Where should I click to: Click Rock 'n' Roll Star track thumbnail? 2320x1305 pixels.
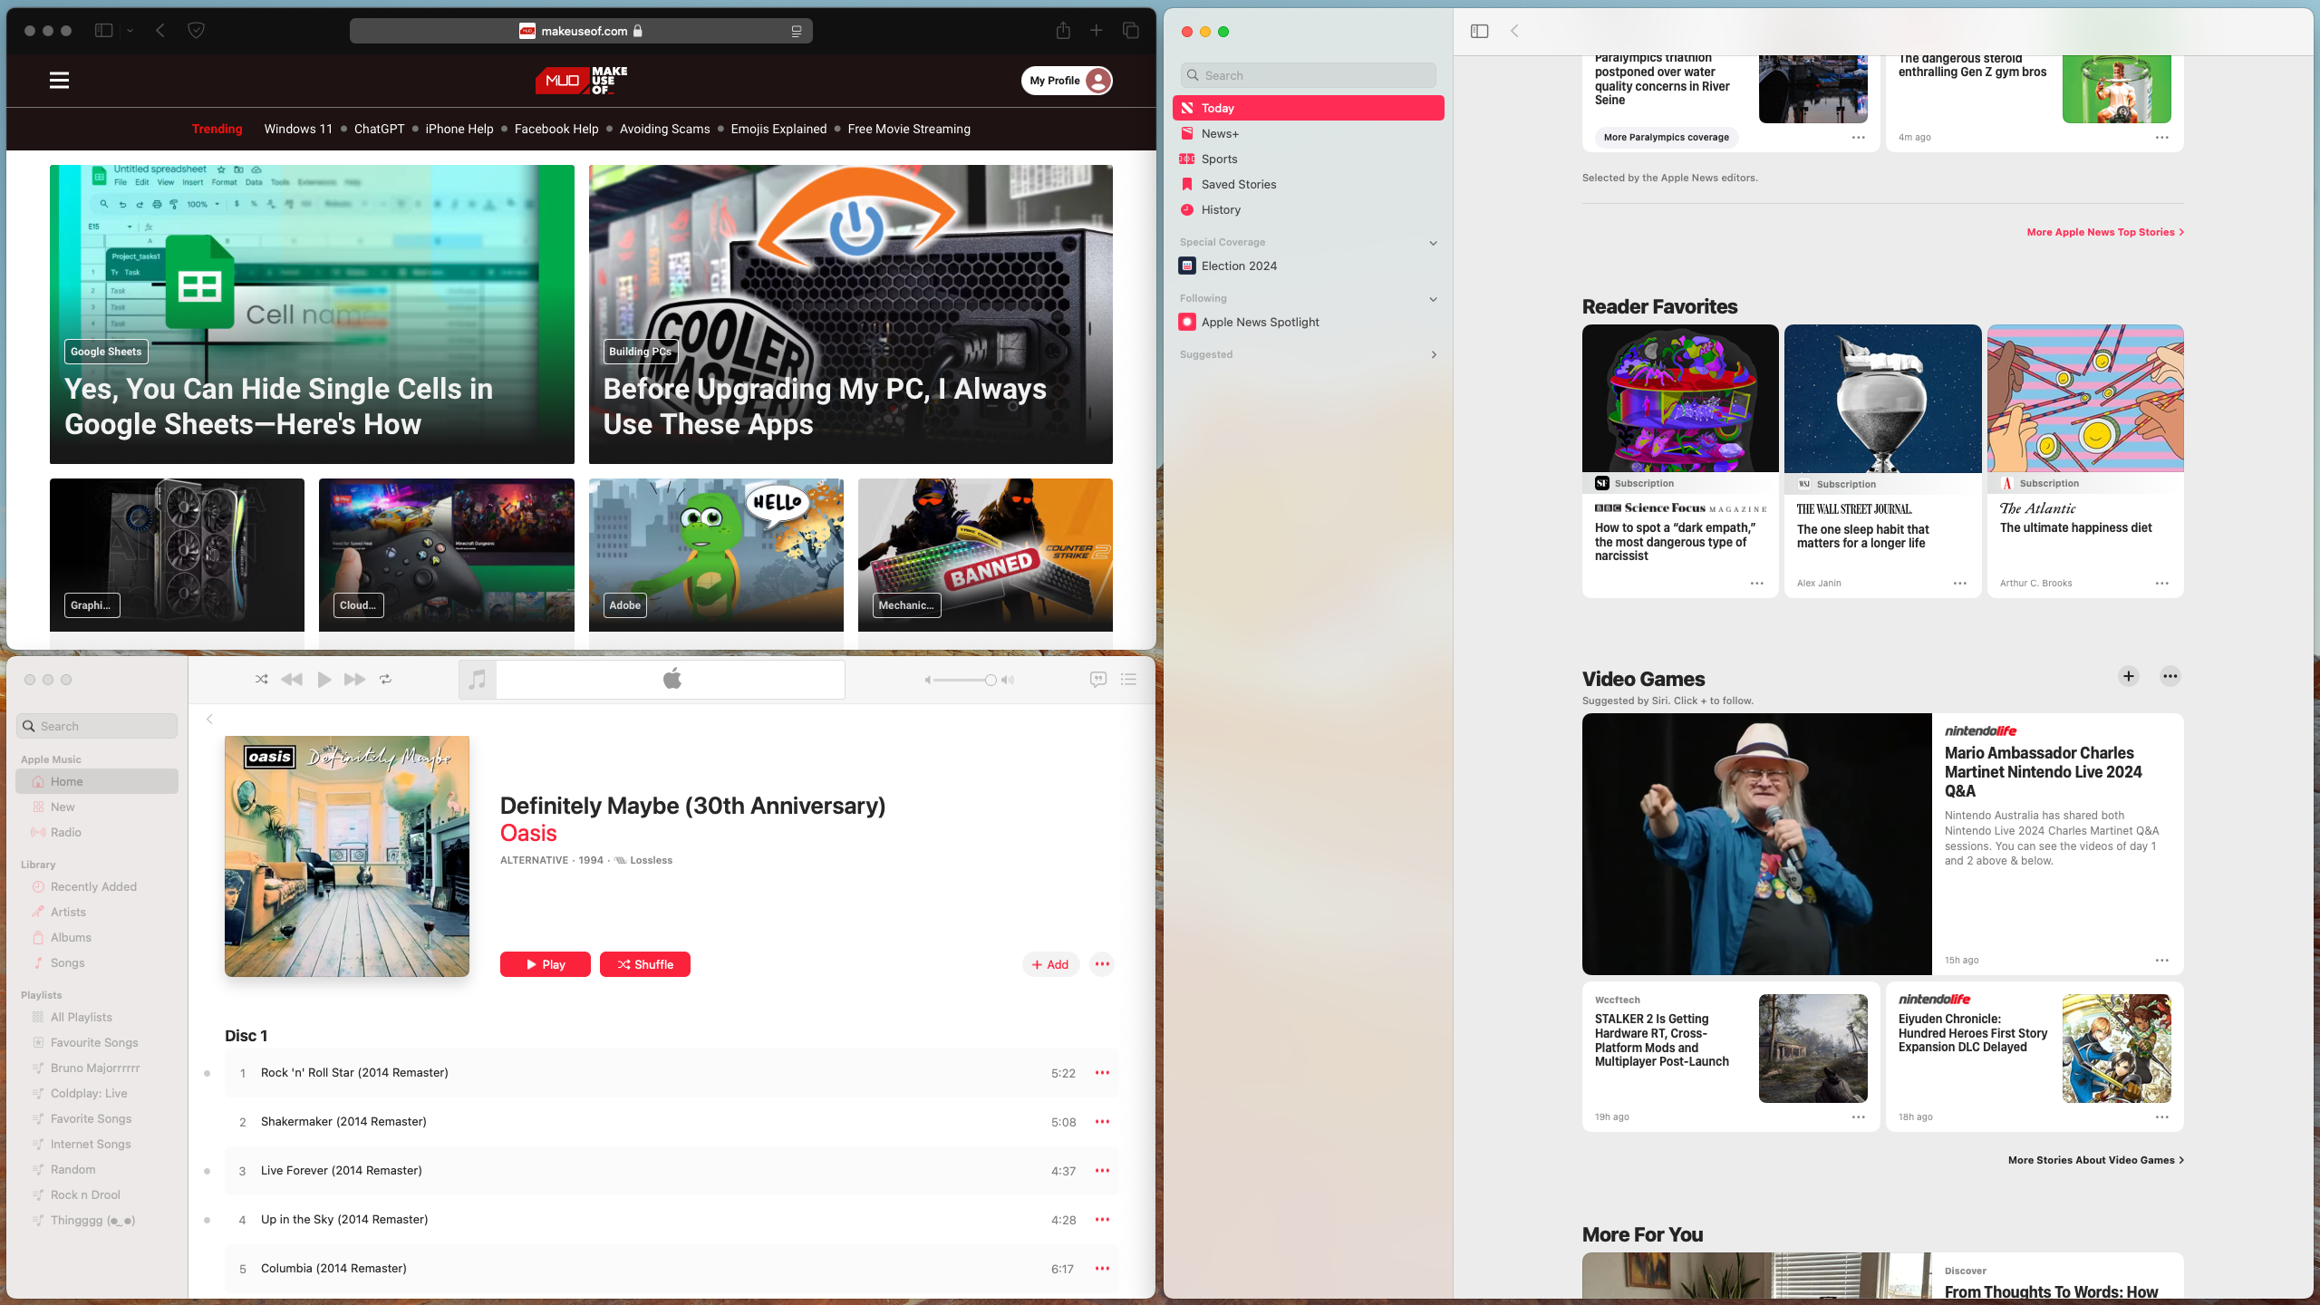[206, 1072]
